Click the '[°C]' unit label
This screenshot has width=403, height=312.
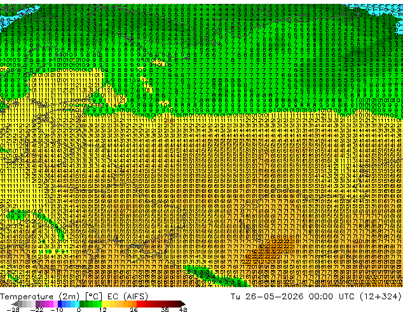pyautogui.click(x=93, y=297)
